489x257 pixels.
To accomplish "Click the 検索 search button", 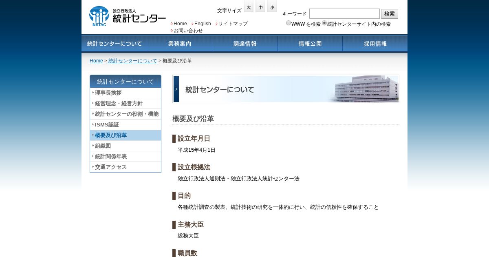I will [x=390, y=14].
